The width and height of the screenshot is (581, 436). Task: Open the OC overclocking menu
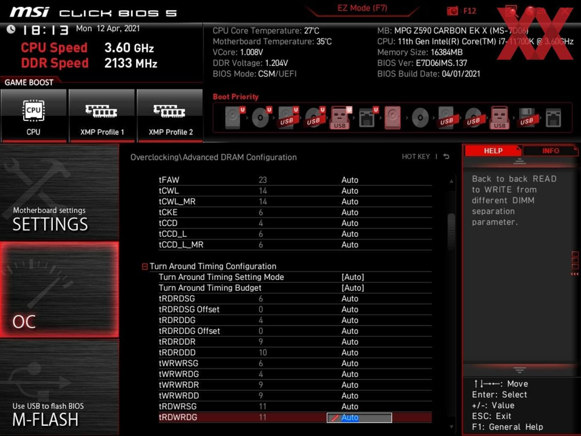tap(59, 290)
